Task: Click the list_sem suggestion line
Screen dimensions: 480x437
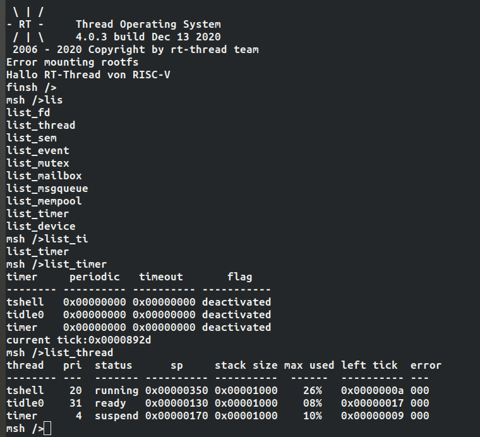Action: click(x=32, y=138)
